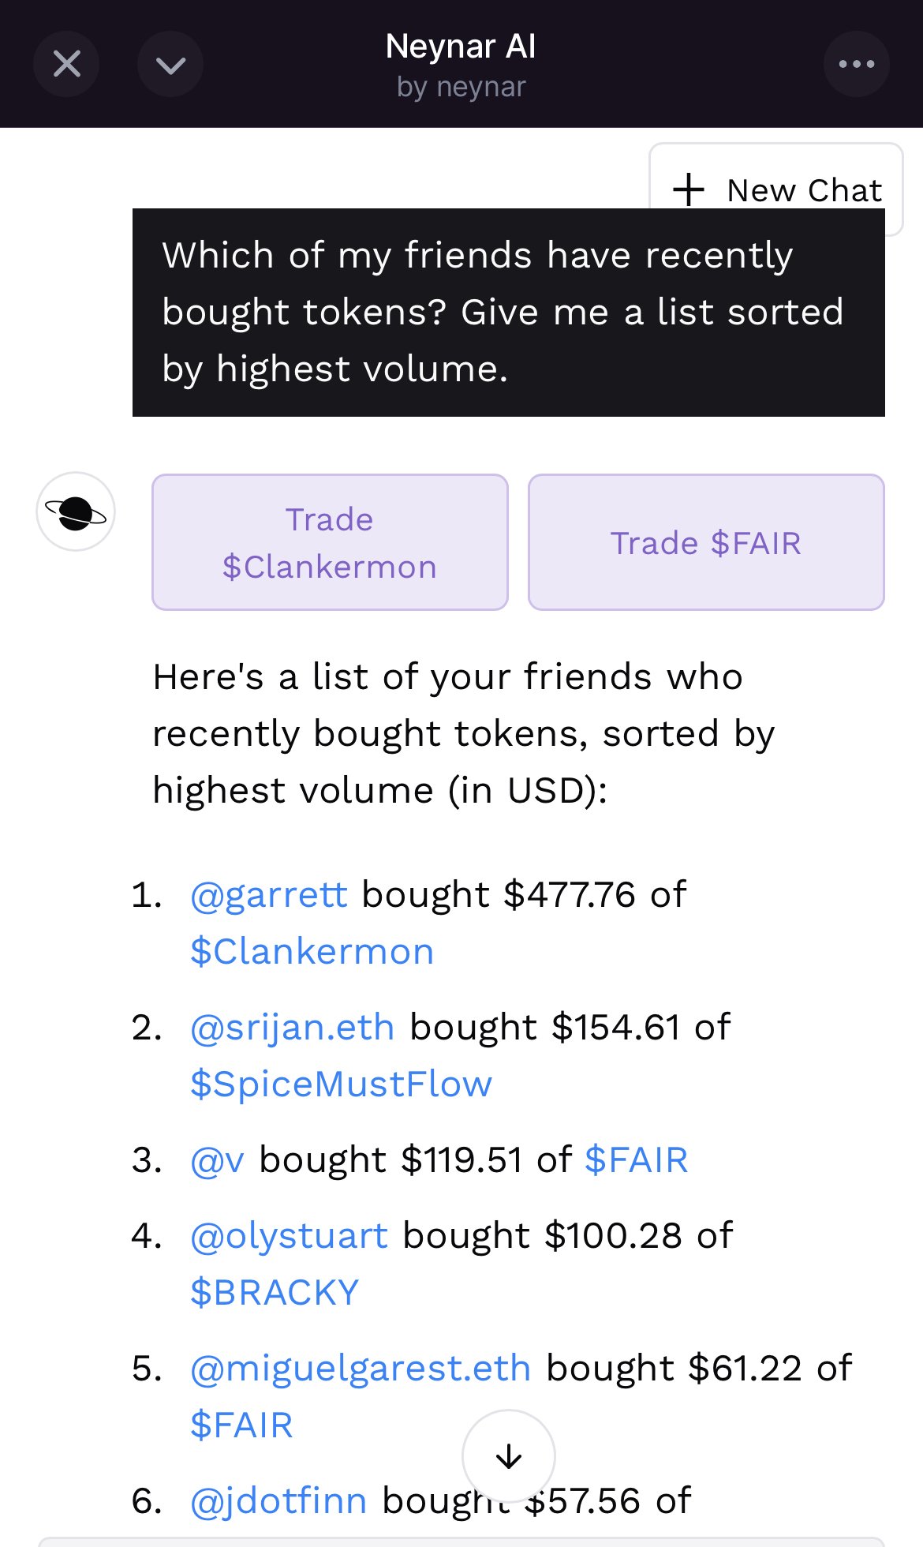Open @v's profile link
Image resolution: width=923 pixels, height=1547 pixels.
click(217, 1160)
